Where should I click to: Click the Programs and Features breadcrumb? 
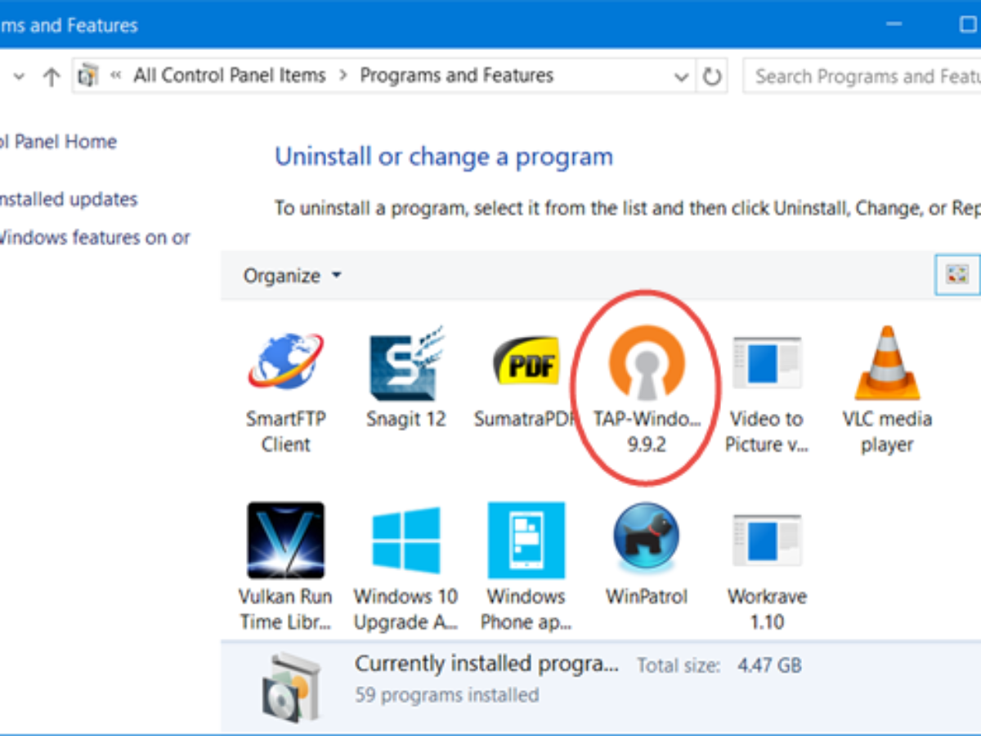coord(457,75)
